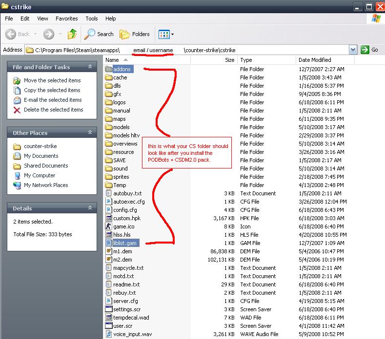Viewport: 385px width, 339px height.
Task: Open My Documents in Other Places
Action: (41, 156)
